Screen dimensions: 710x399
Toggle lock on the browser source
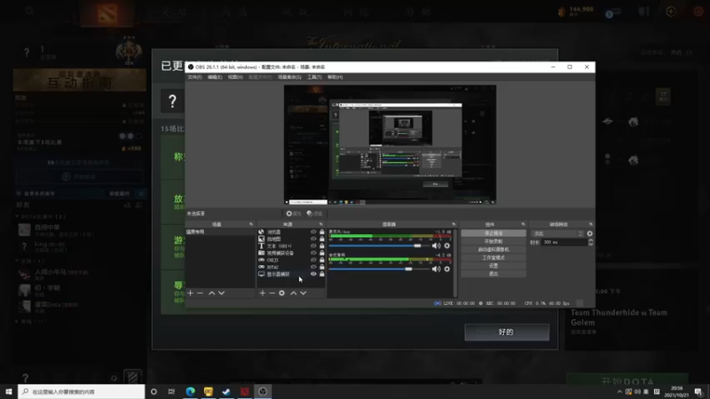click(322, 231)
